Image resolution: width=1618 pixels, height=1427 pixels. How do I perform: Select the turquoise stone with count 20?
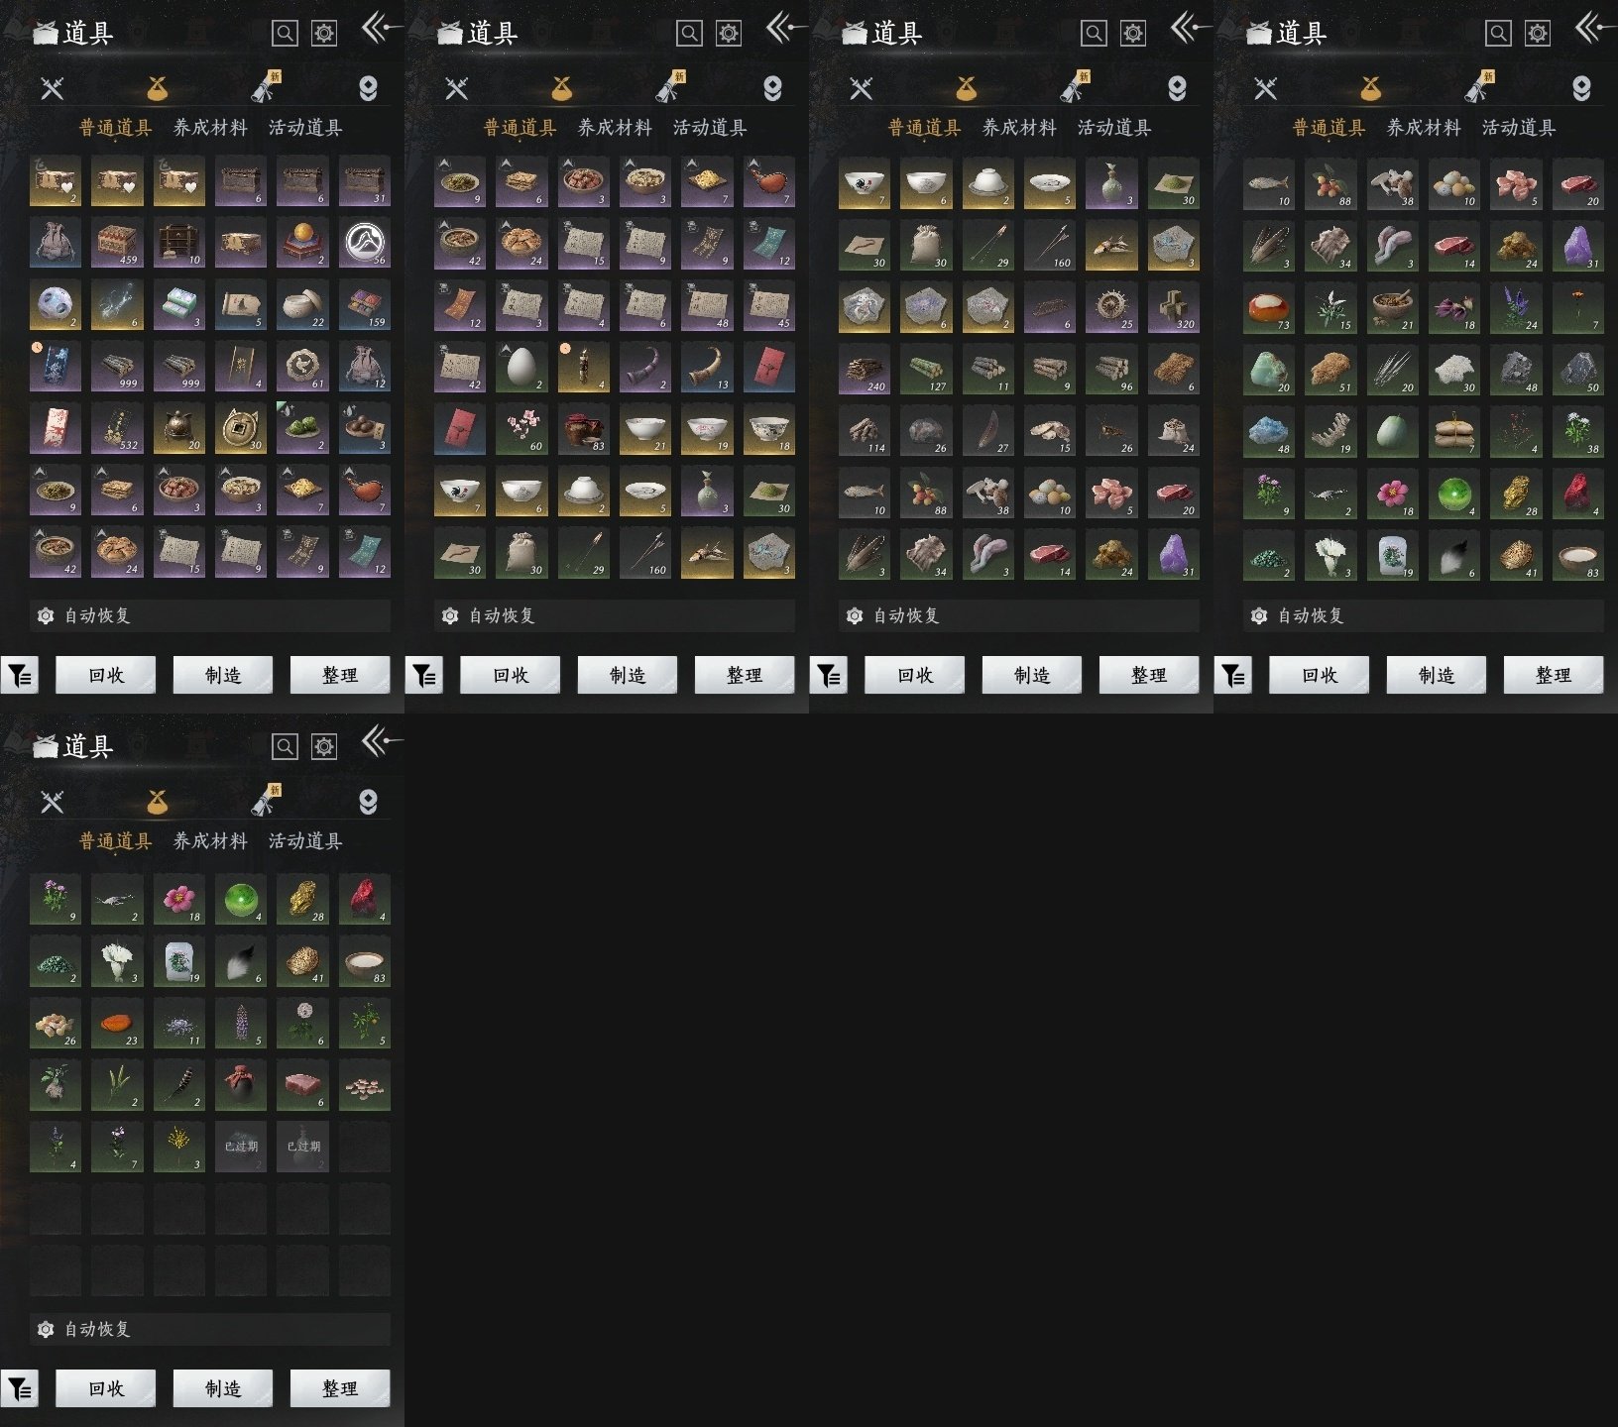[1269, 369]
